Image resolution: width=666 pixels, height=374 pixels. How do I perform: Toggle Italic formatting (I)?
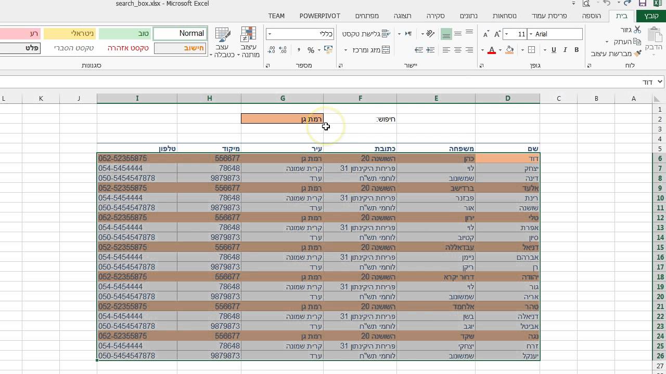tap(565, 50)
